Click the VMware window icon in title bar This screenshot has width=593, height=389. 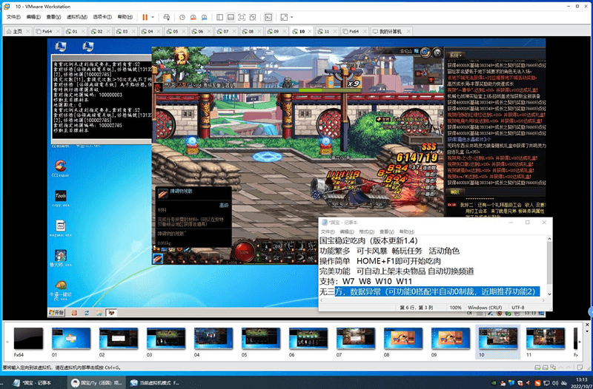(x=7, y=7)
